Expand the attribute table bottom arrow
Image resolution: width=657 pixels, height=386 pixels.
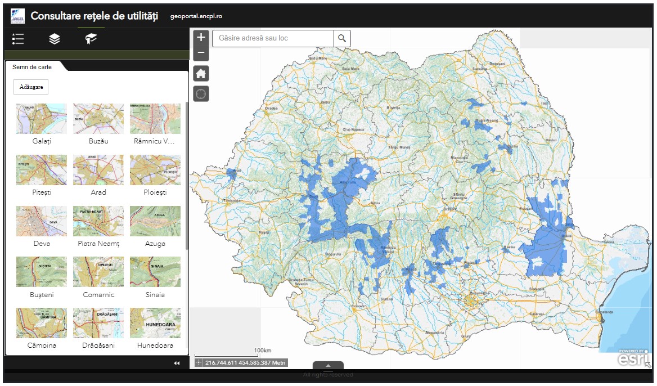pos(328,365)
